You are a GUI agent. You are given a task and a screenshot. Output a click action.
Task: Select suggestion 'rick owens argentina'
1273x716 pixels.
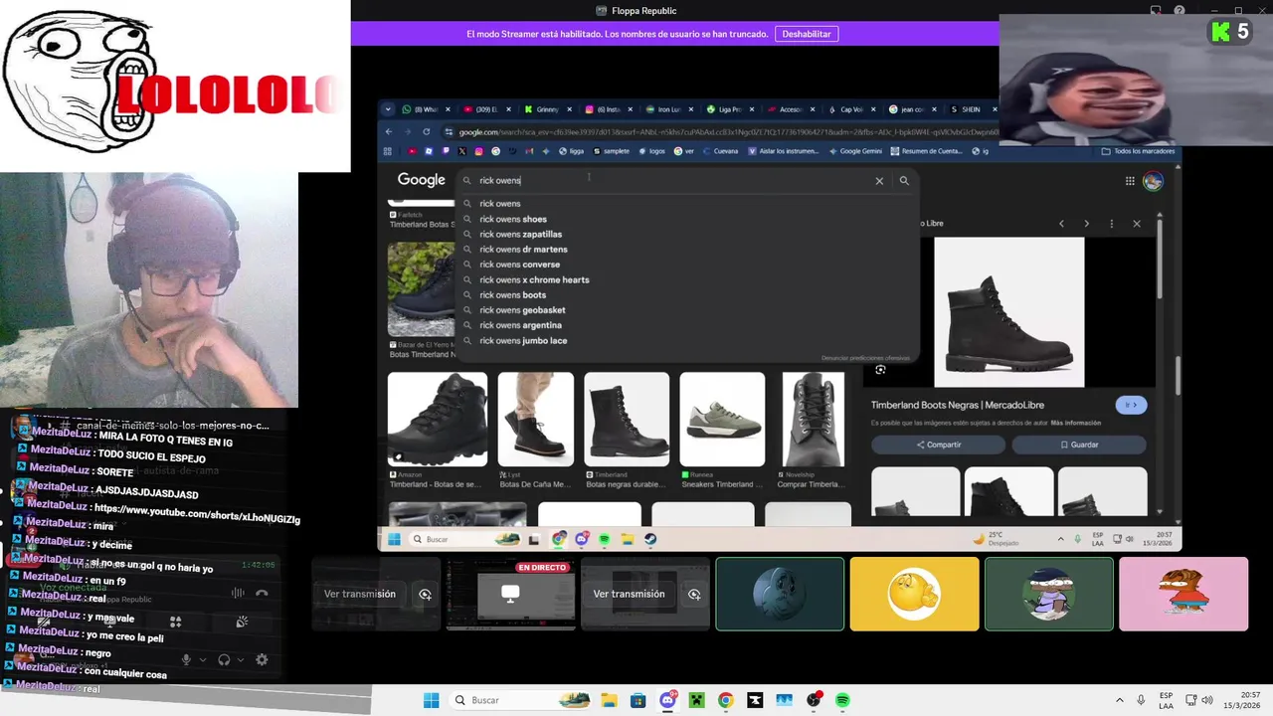520,325
